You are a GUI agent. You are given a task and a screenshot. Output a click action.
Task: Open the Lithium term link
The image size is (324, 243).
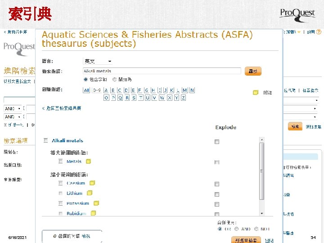click(x=74, y=193)
